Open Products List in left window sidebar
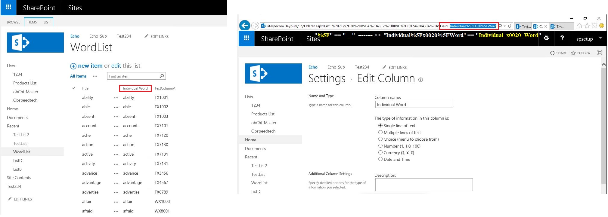 25,83
